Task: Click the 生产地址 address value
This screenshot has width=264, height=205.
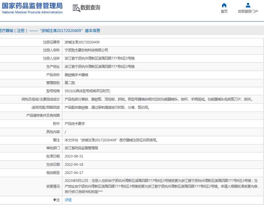Action: pos(100,67)
